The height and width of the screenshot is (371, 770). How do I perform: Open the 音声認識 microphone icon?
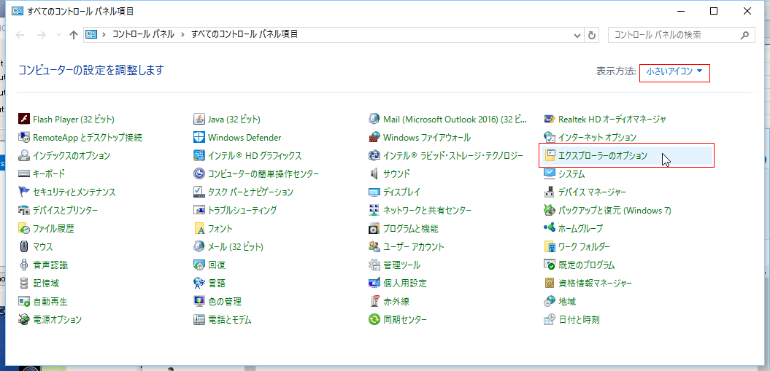[x=24, y=265]
